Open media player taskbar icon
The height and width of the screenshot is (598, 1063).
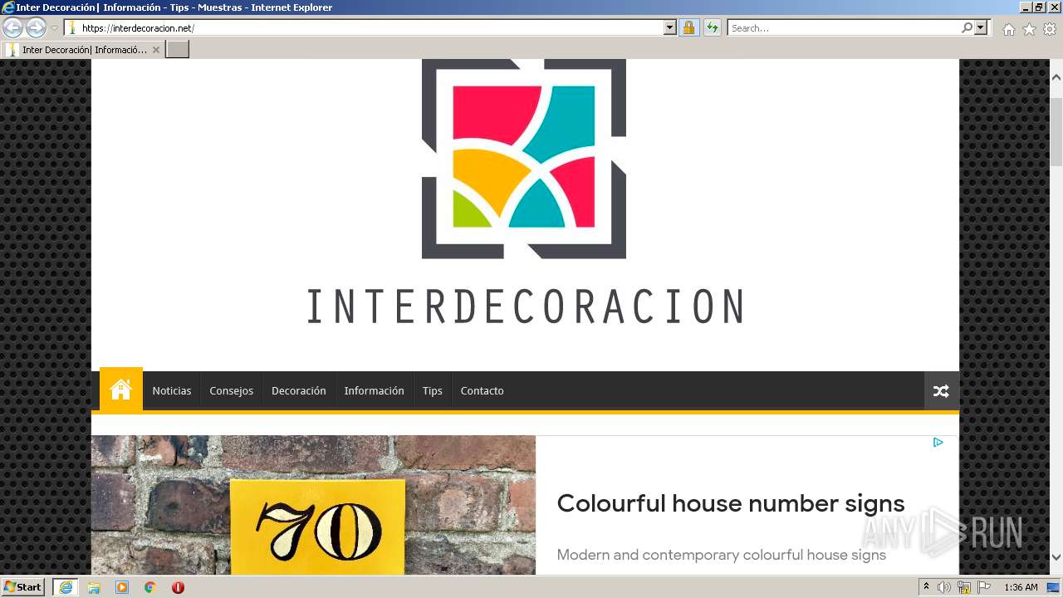(122, 587)
